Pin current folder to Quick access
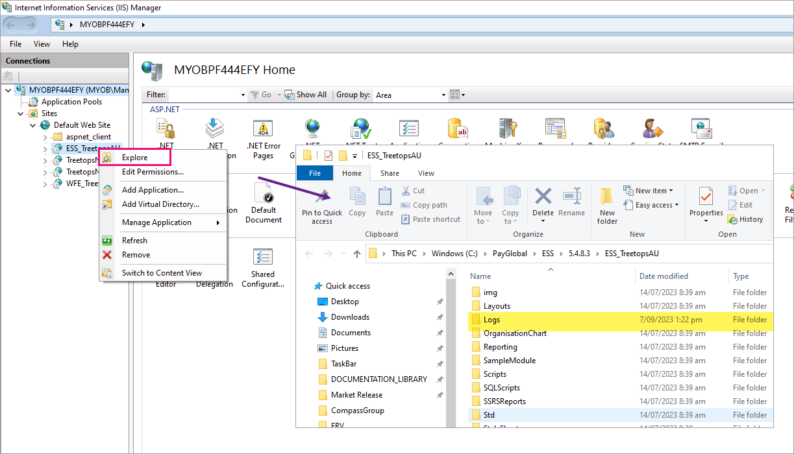 coord(321,204)
